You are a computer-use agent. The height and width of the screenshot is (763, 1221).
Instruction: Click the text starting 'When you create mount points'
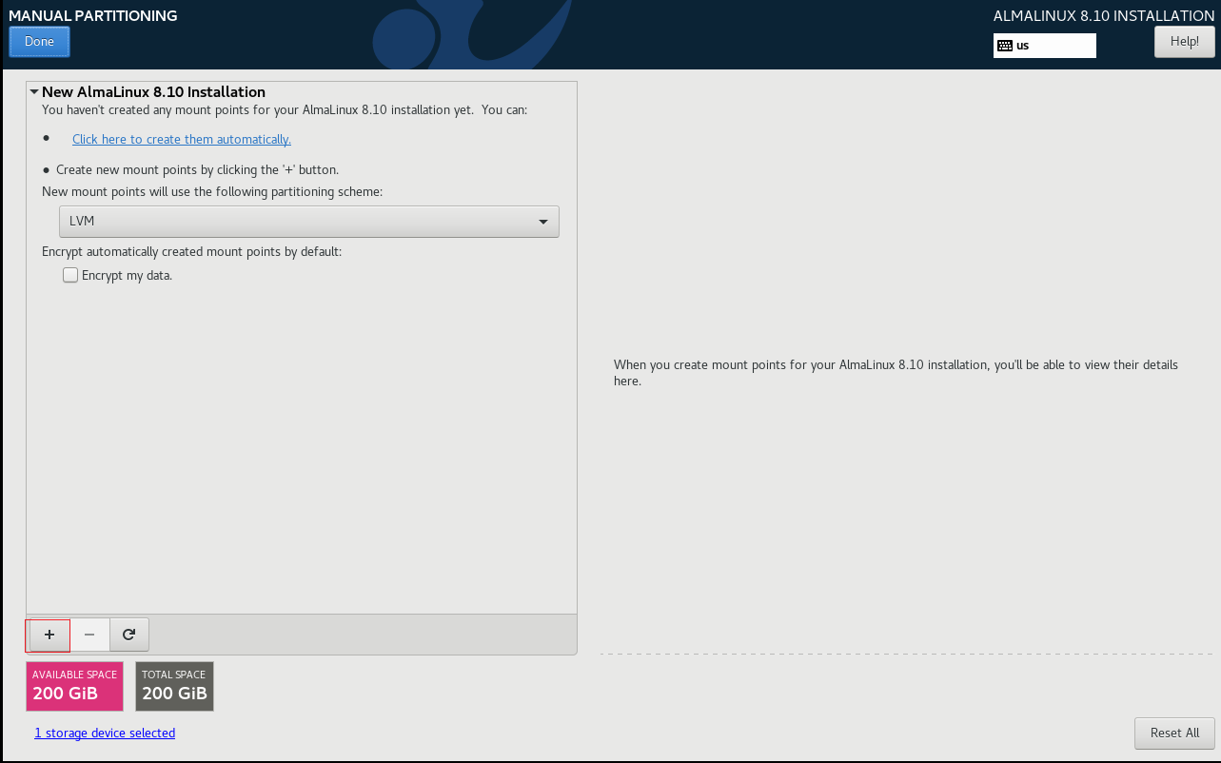[896, 373]
